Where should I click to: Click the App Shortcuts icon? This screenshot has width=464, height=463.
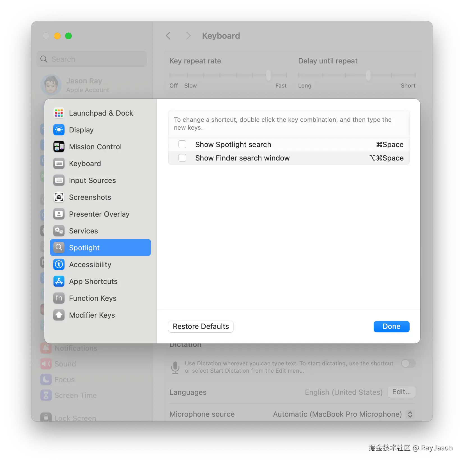point(59,281)
